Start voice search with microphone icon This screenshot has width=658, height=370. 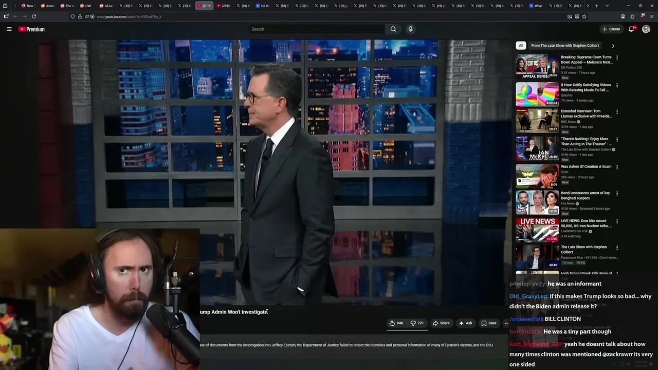(410, 29)
